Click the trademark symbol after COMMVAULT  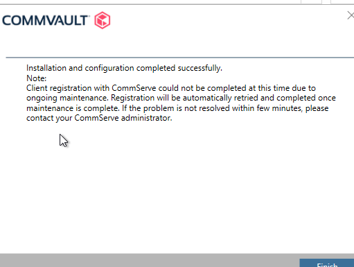89,16
